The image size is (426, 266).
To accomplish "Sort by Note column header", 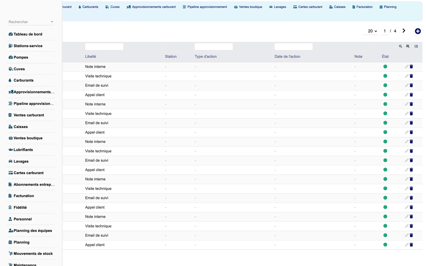I will coord(358,57).
